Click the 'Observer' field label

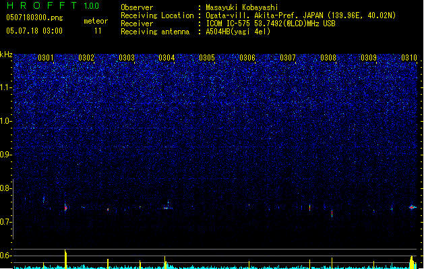click(x=137, y=7)
